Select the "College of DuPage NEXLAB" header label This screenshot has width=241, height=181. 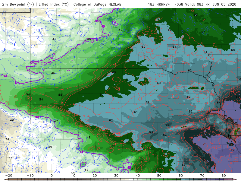(x=97, y=4)
